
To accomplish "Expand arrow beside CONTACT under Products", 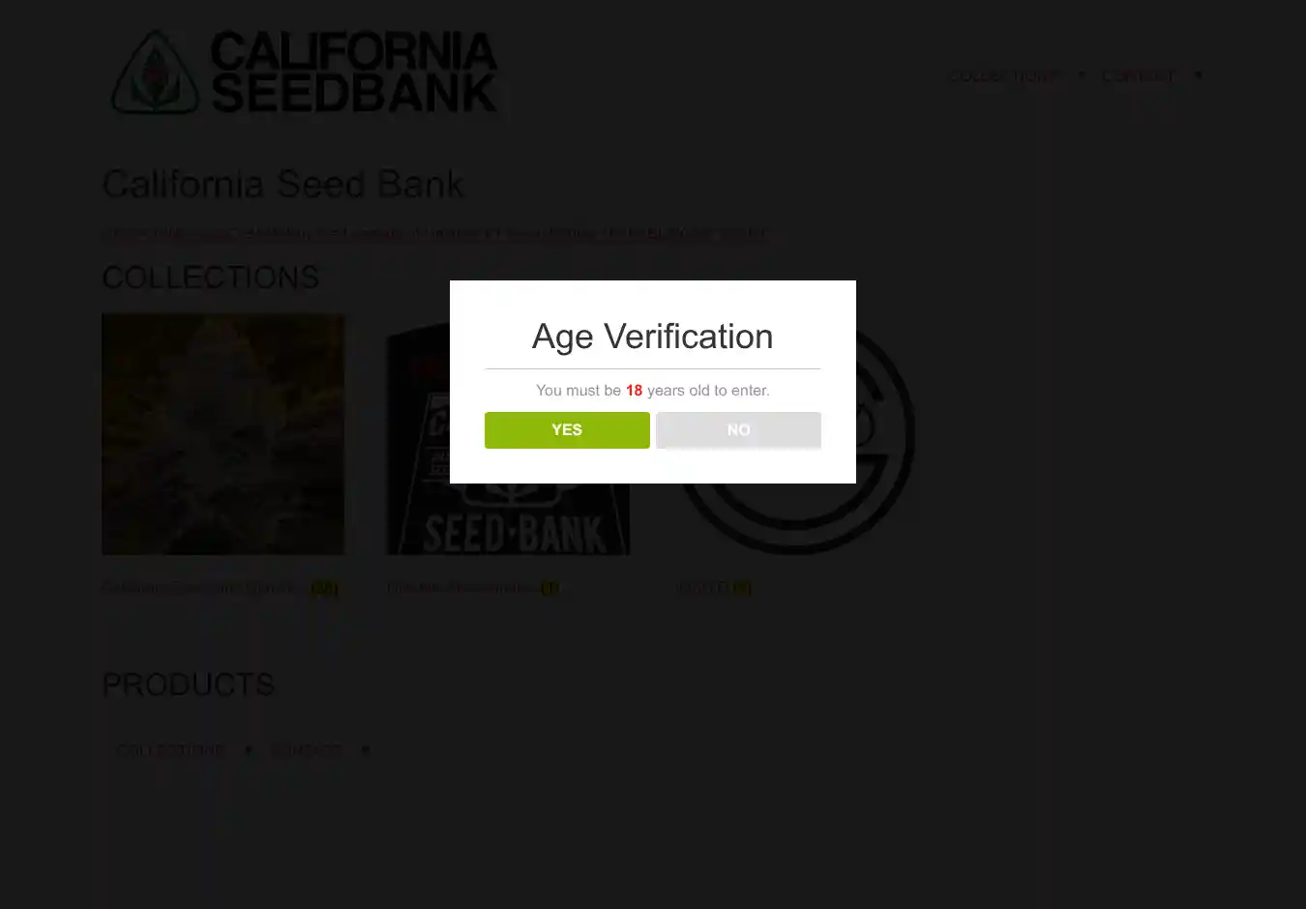I will click(366, 750).
